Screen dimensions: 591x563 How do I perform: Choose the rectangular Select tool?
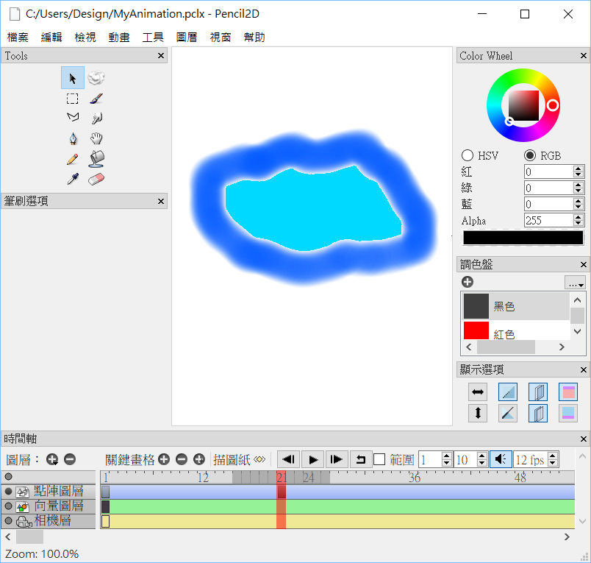pos(73,99)
